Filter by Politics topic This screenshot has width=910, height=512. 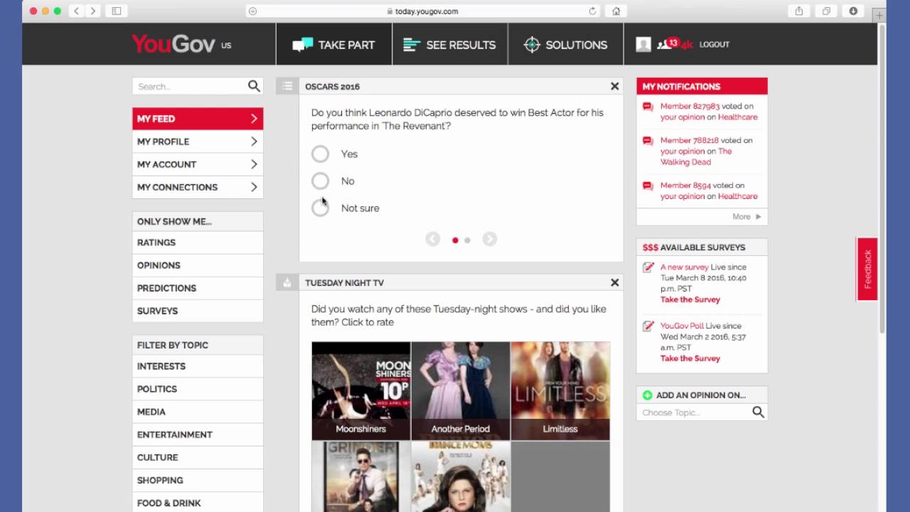[x=198, y=389]
